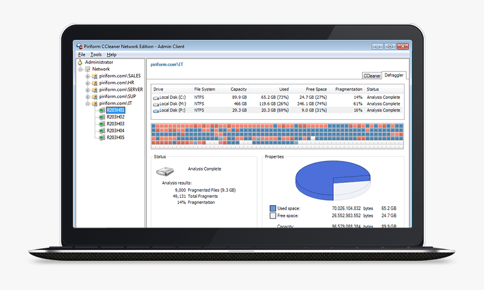This screenshot has height=290, width=484.
Task: Select piriform.com\SALES in the tree
Action: point(120,76)
